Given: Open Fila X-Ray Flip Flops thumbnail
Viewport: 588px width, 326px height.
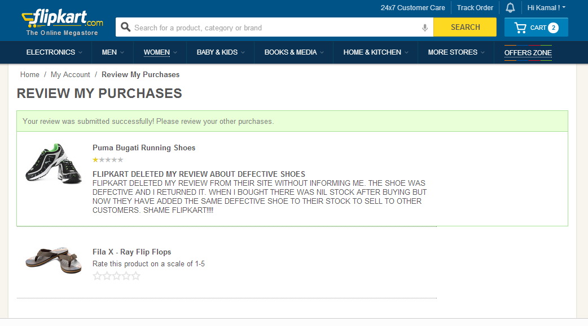Looking at the screenshot, I should pos(53,260).
